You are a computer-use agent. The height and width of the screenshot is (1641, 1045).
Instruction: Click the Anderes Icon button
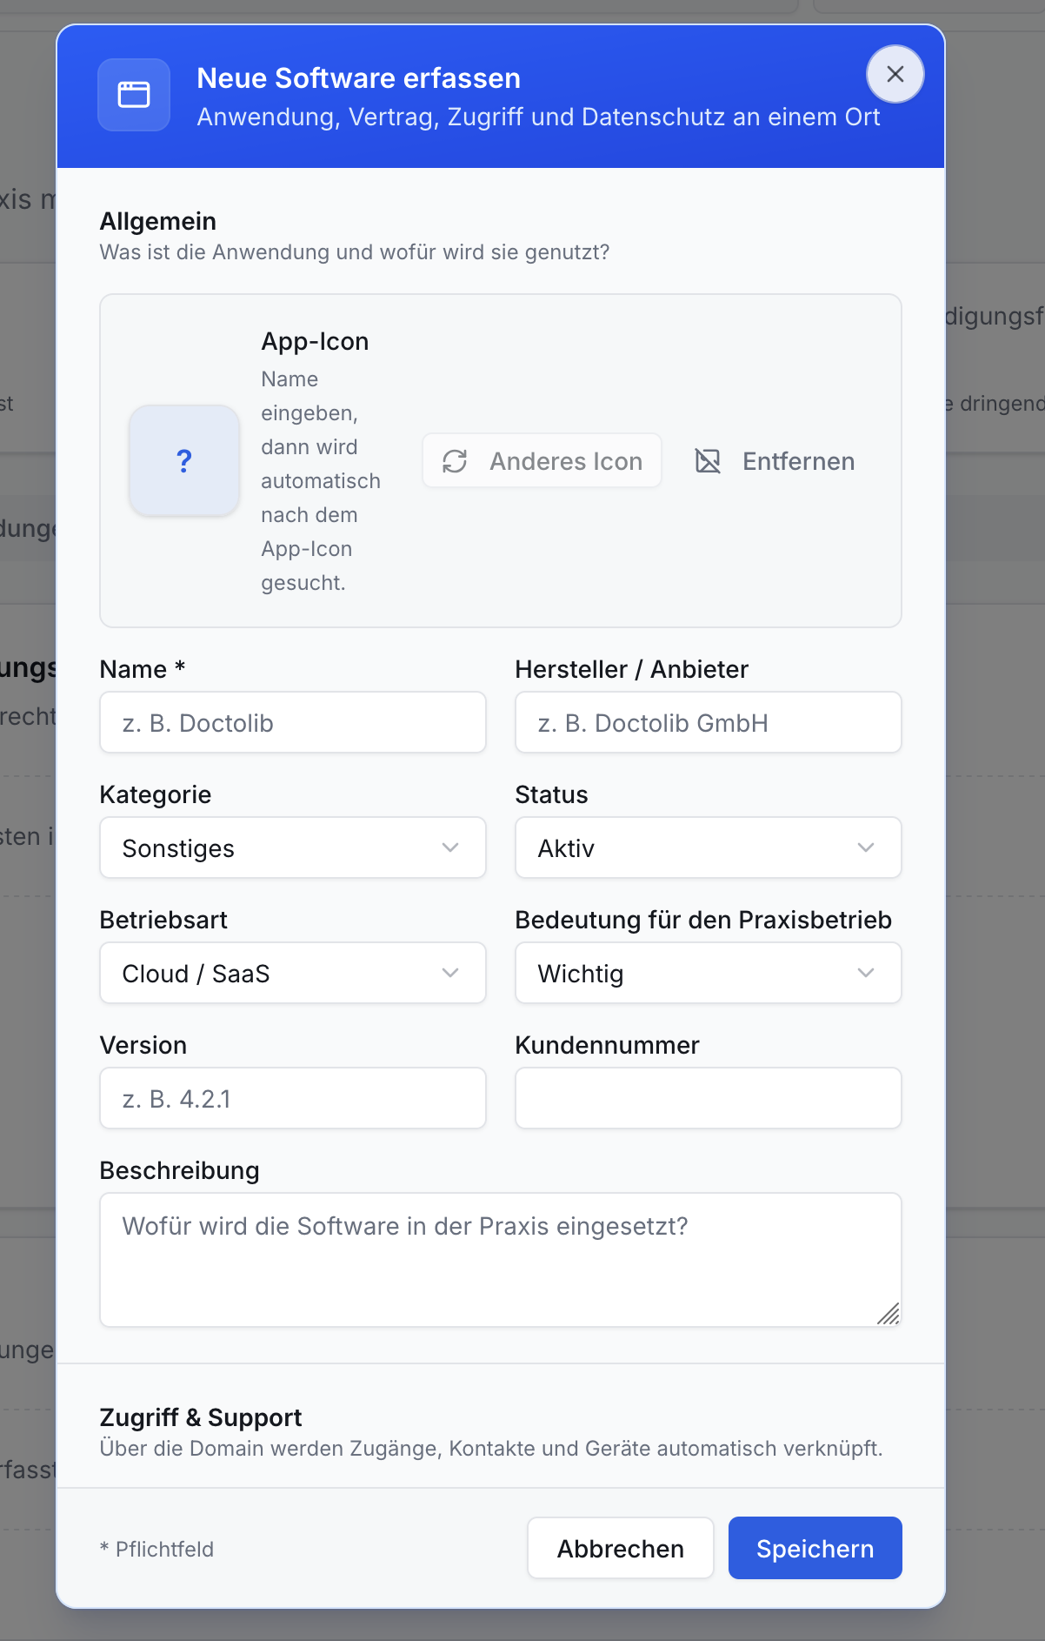pos(542,460)
